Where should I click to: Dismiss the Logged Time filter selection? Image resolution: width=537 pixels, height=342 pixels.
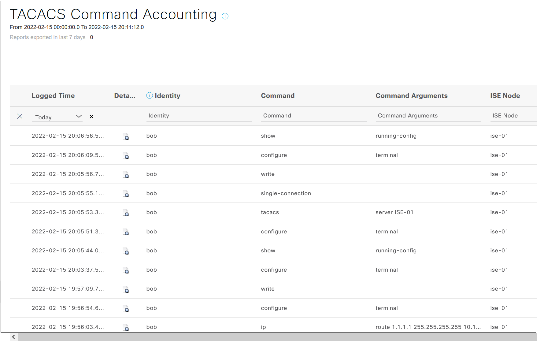[x=91, y=117]
